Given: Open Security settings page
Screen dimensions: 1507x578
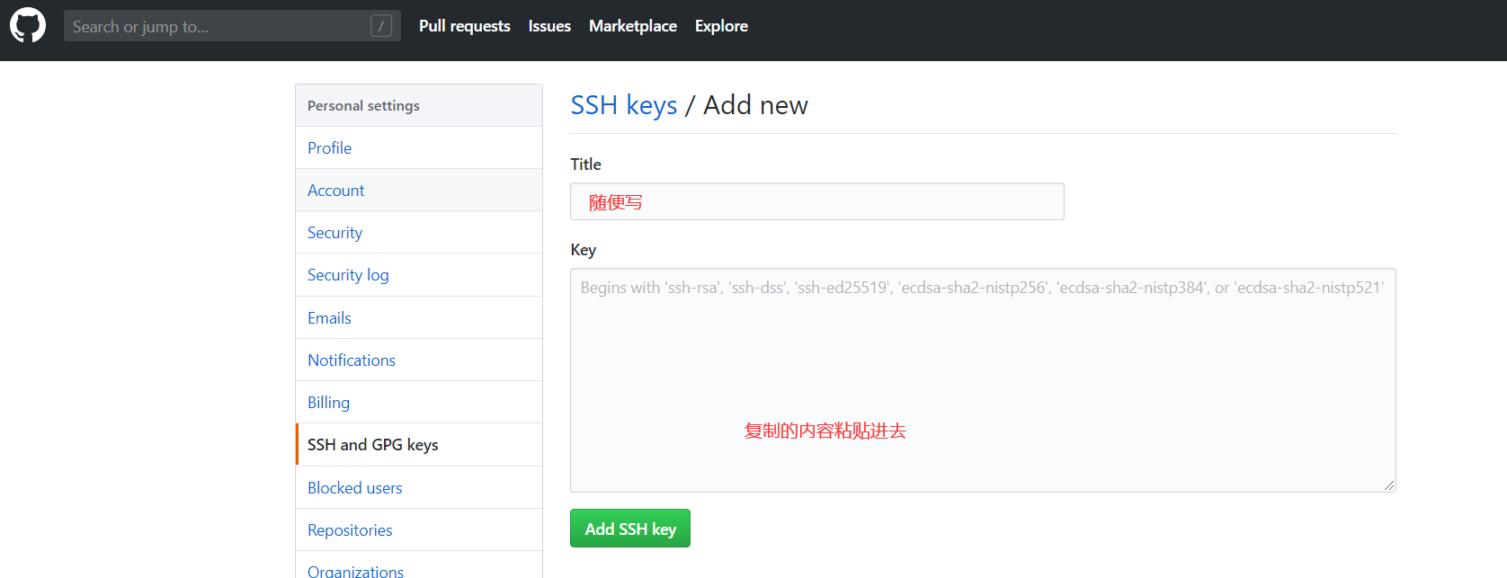Looking at the screenshot, I should click(419, 232).
